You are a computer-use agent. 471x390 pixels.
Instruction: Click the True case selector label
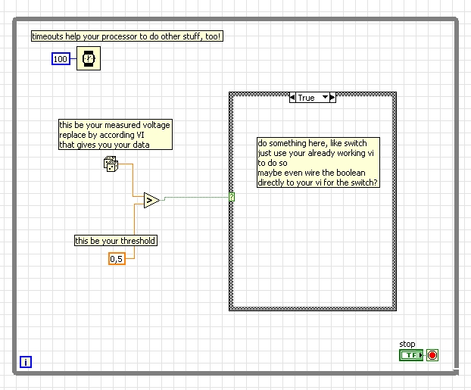coord(307,98)
